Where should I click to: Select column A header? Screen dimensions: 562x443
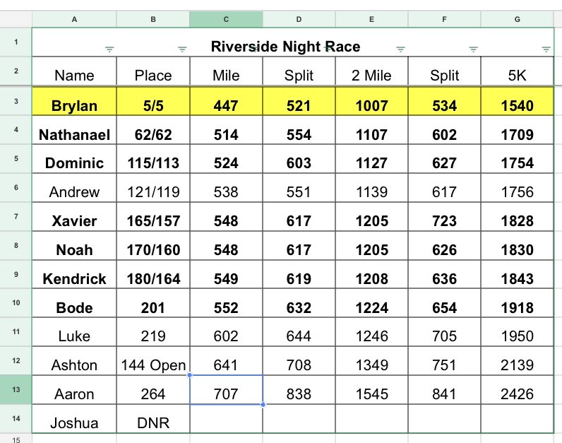coord(74,19)
